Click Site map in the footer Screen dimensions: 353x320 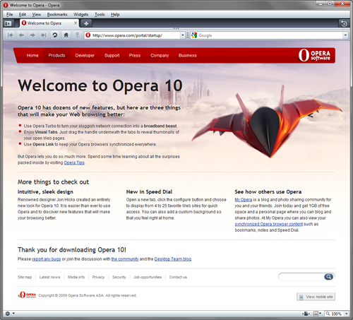pos(25,277)
